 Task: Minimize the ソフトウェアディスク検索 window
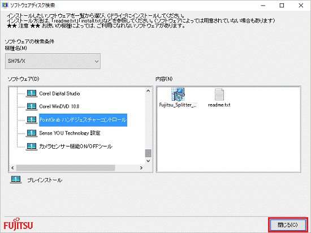click(x=263, y=6)
